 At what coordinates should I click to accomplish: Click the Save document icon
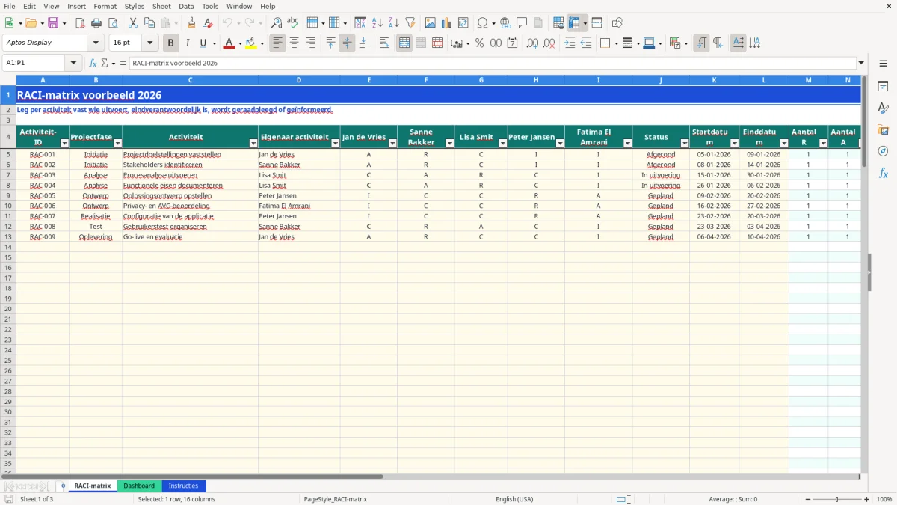pos(53,23)
